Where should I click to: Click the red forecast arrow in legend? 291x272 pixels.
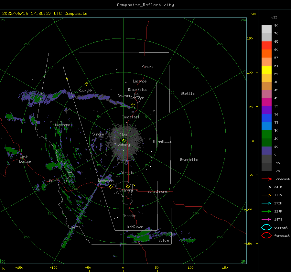(x=266, y=179)
